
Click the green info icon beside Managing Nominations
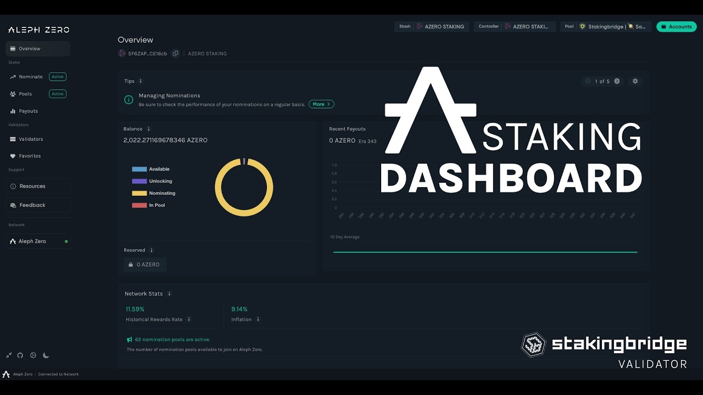pyautogui.click(x=129, y=100)
